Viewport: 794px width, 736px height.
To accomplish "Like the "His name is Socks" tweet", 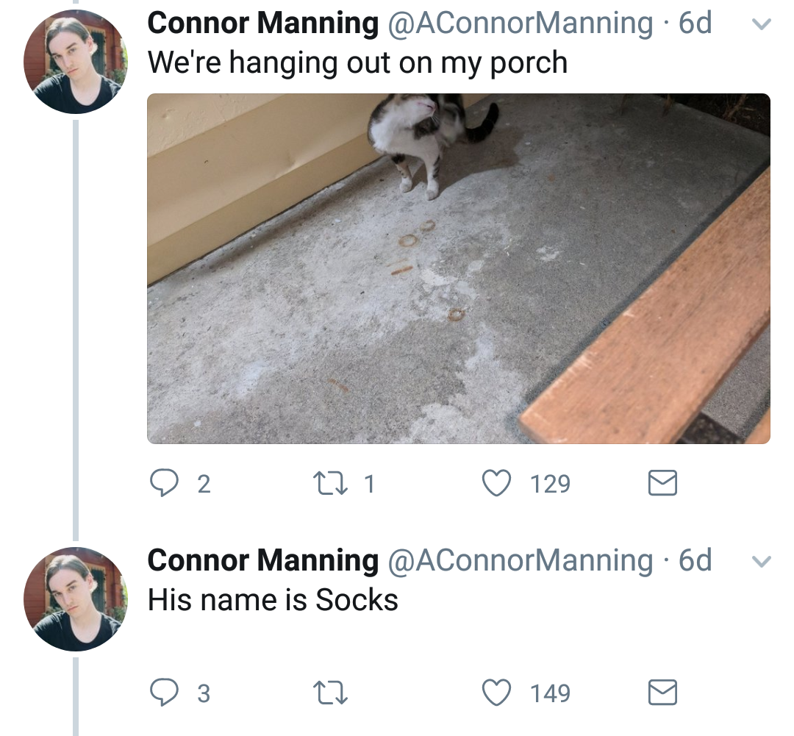I will click(497, 693).
